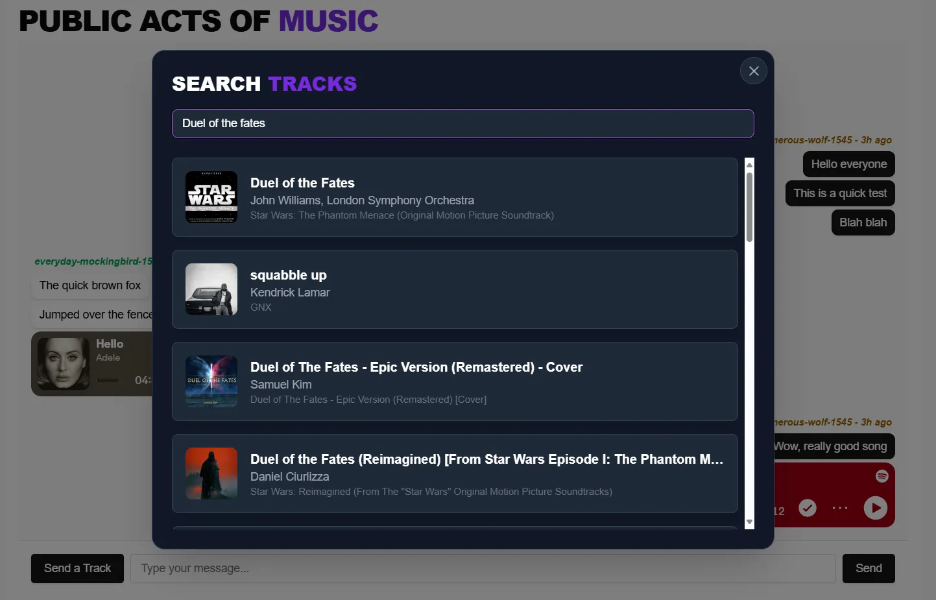This screenshot has width=936, height=600.
Task: Click the results scrollbar up arrow
Action: pyautogui.click(x=749, y=165)
